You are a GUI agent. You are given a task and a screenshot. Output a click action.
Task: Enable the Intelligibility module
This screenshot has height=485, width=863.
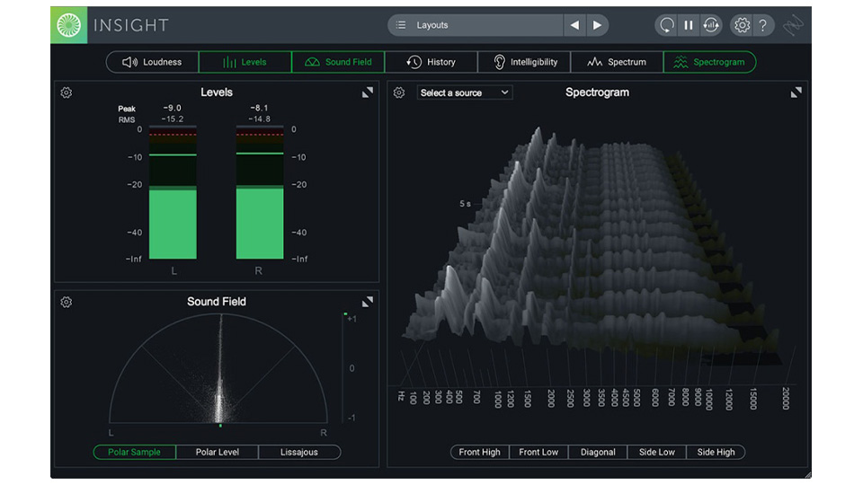(x=526, y=62)
